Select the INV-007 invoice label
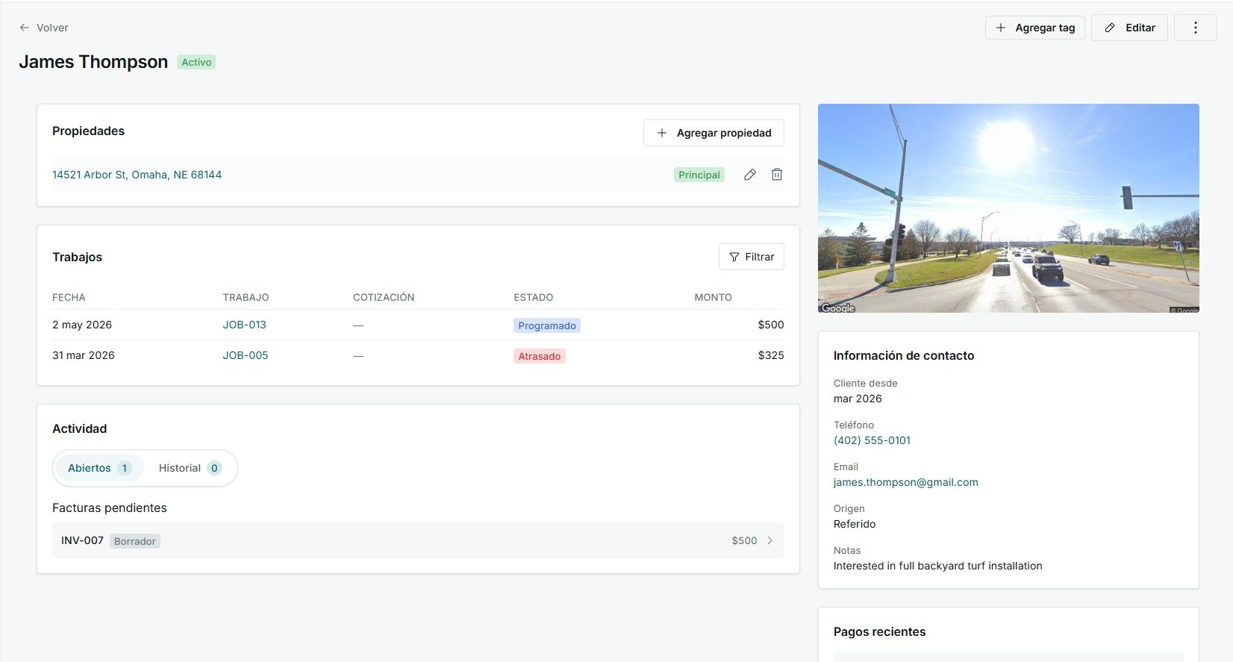1233x662 pixels. tap(82, 540)
